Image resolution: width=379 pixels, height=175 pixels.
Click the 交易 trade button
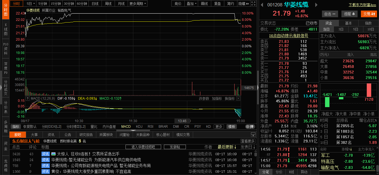point(369,14)
